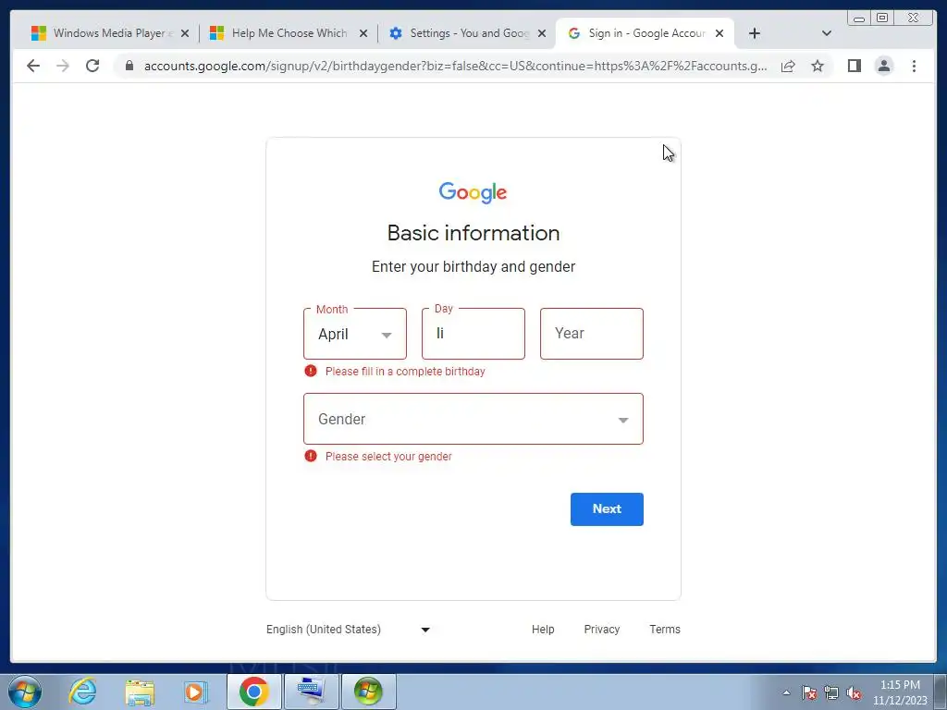Click the 'Basic information' heading
Viewport: 947px width, 710px height.
coord(473,233)
